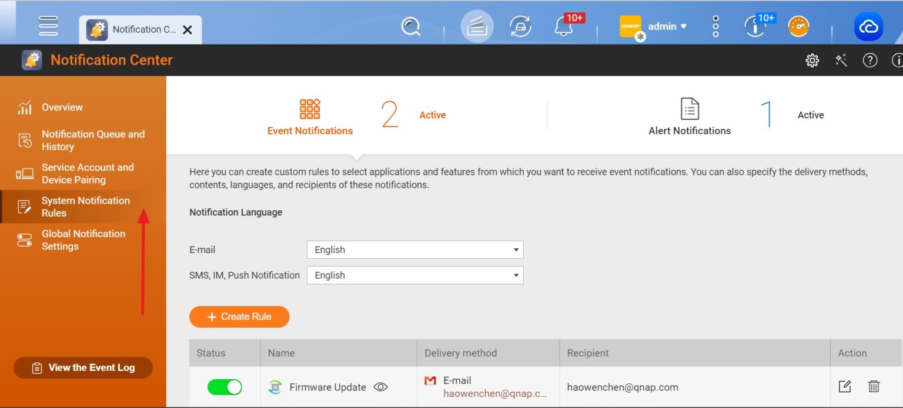Screen dimensions: 903x408
Task: Preview the Firmware Update rule with the eye icon
Action: (381, 387)
